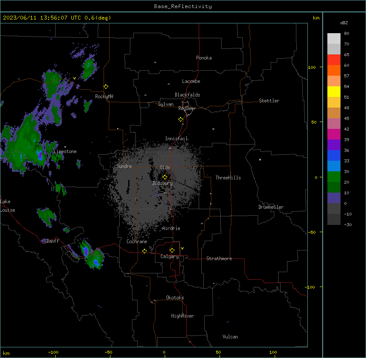Image resolution: width=366 pixels, height=358 pixels.
Task: Pick the purple 36-39 dBZ legend swatch
Action: point(334,145)
